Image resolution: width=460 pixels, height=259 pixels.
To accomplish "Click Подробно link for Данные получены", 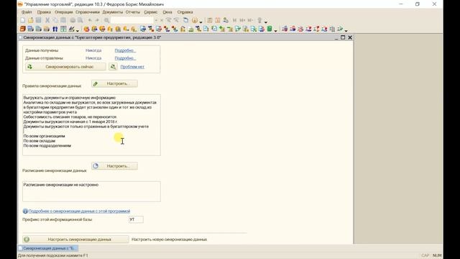I will (125, 50).
